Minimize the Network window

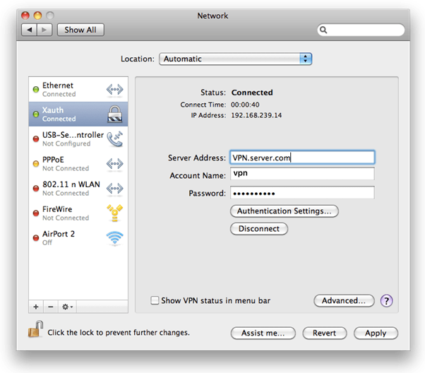click(x=37, y=16)
